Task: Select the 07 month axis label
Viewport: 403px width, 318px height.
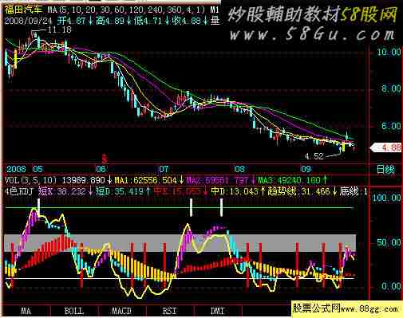Action: (164, 169)
